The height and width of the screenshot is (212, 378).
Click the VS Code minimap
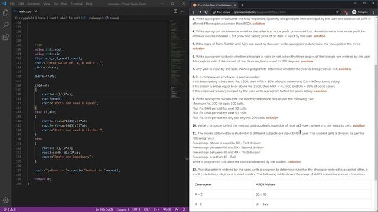coord(178,60)
